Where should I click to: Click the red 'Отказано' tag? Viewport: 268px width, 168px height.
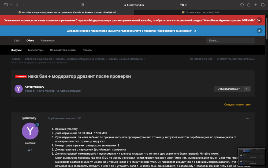(x=21, y=76)
